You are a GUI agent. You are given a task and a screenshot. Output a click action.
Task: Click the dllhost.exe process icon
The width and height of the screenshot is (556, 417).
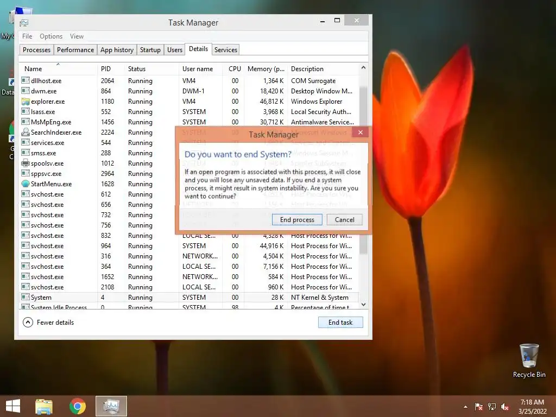(25, 80)
